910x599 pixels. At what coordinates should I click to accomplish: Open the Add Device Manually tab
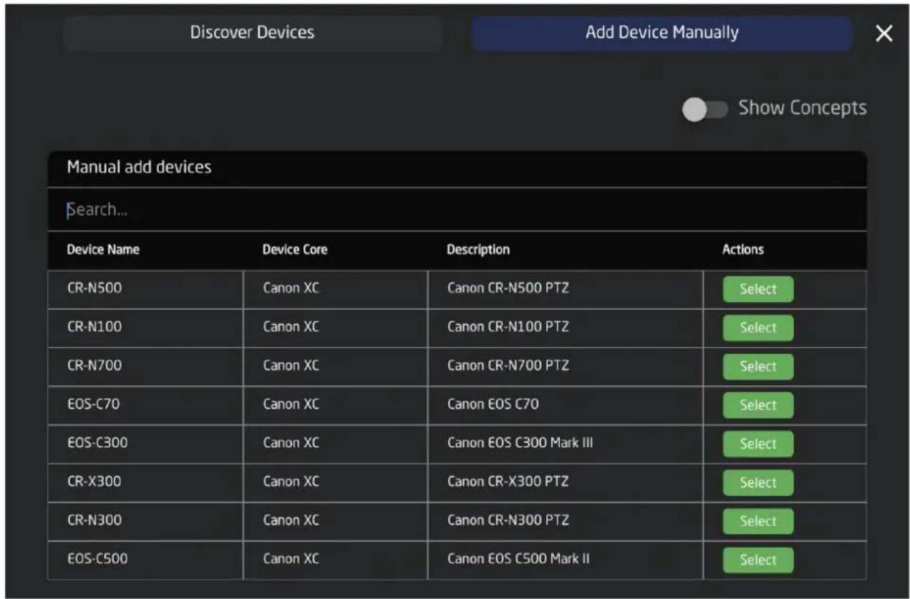coord(662,33)
